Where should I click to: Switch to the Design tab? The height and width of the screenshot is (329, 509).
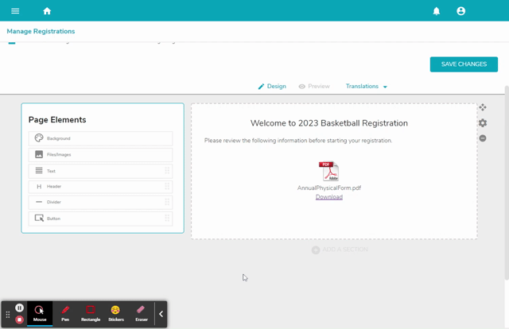272,87
